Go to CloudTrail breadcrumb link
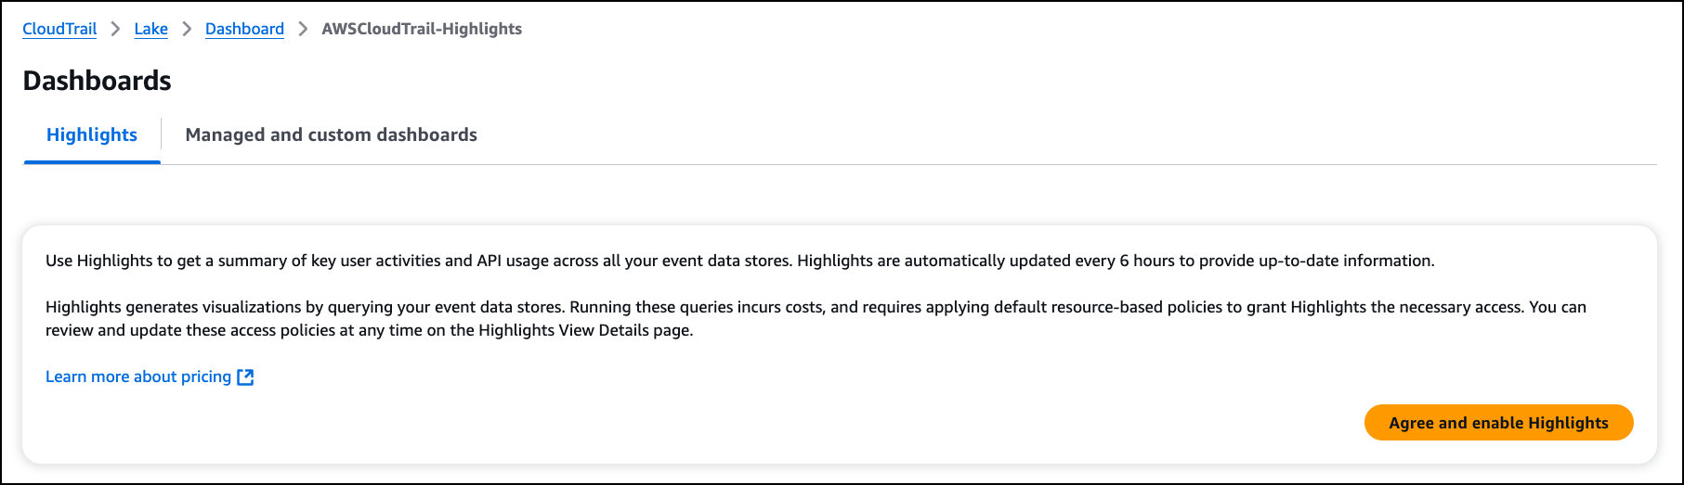Screen dimensions: 1684x485 coord(59,29)
